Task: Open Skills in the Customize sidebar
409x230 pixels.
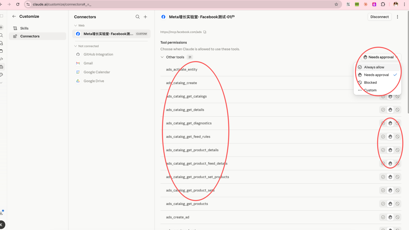Action: [37, 28]
